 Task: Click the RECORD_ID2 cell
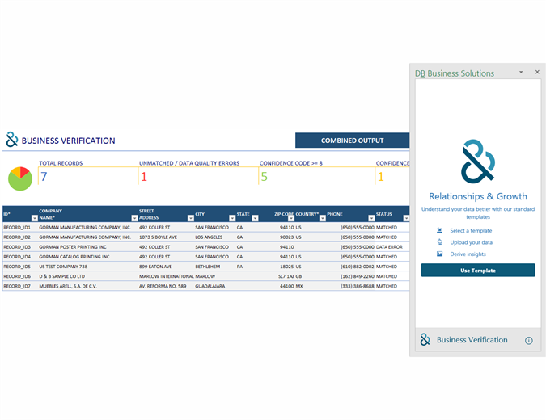(x=17, y=237)
